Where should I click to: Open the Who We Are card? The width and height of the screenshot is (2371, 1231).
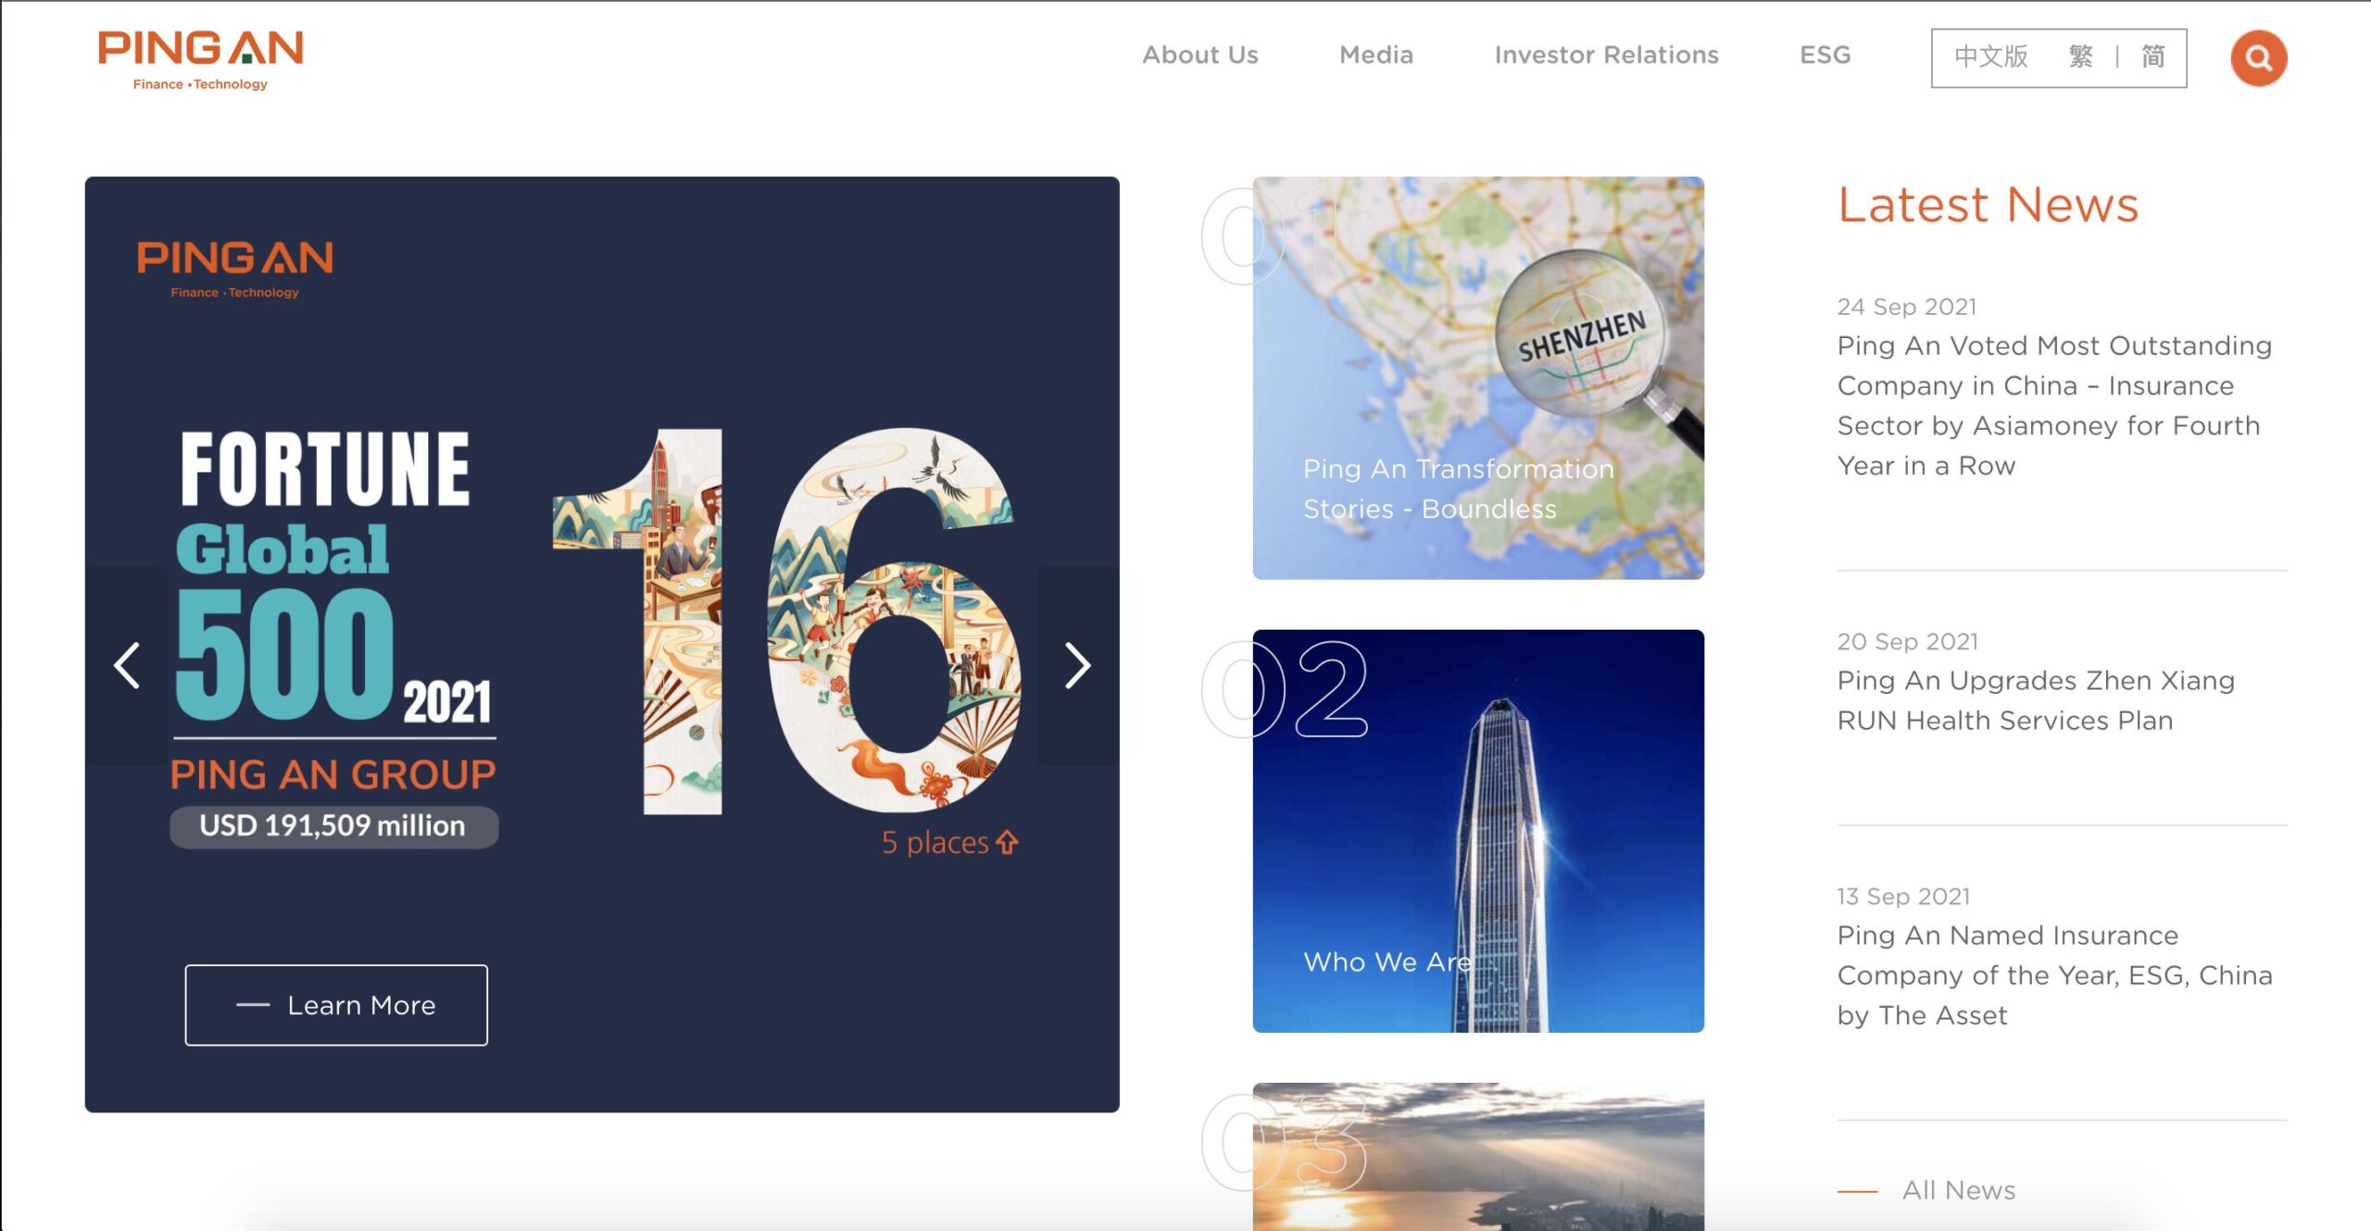[1478, 831]
